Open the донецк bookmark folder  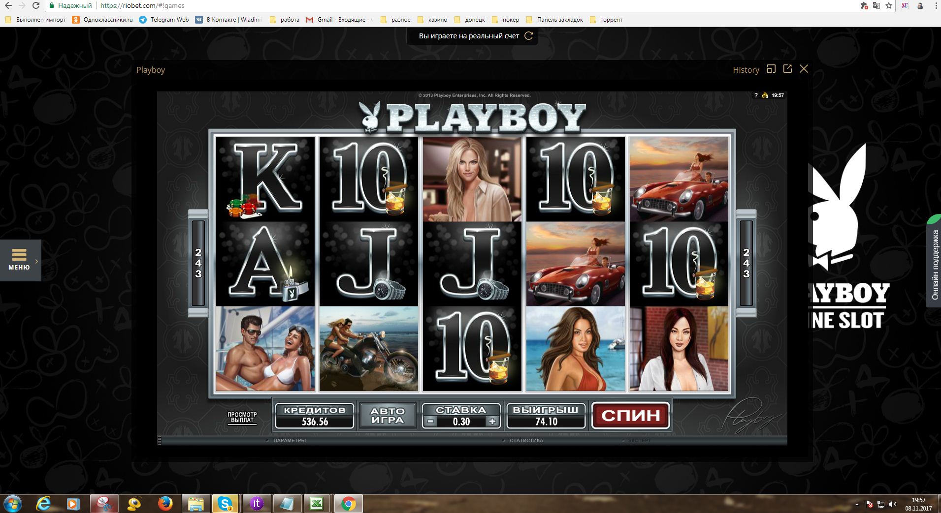point(470,20)
